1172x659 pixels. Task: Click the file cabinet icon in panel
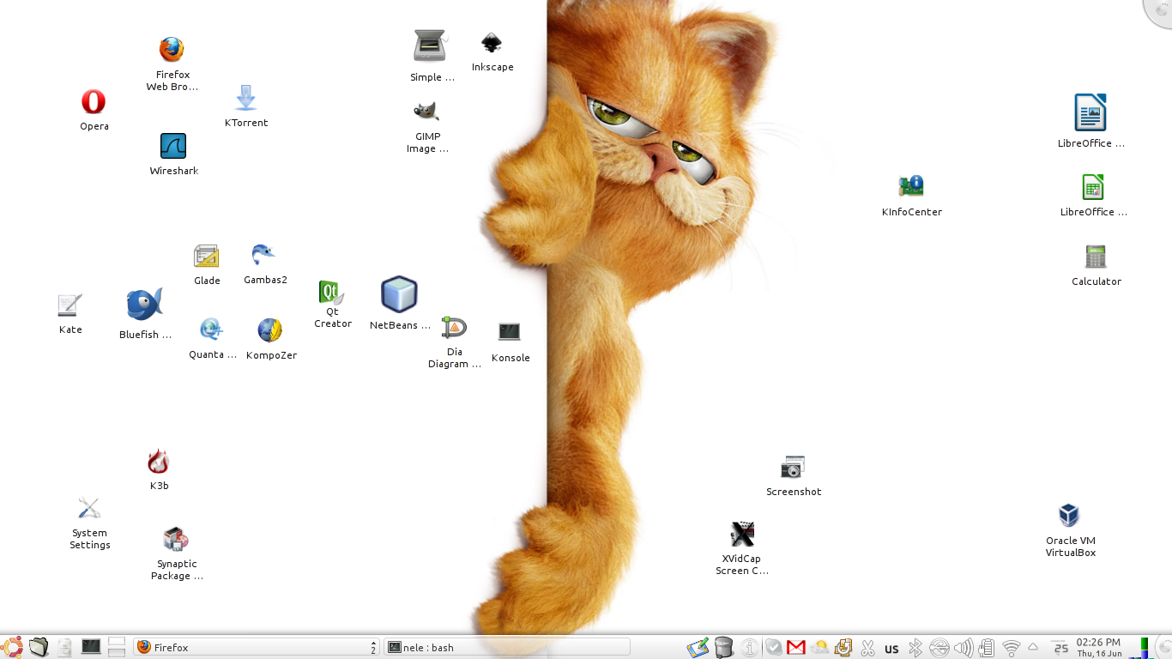pos(64,647)
